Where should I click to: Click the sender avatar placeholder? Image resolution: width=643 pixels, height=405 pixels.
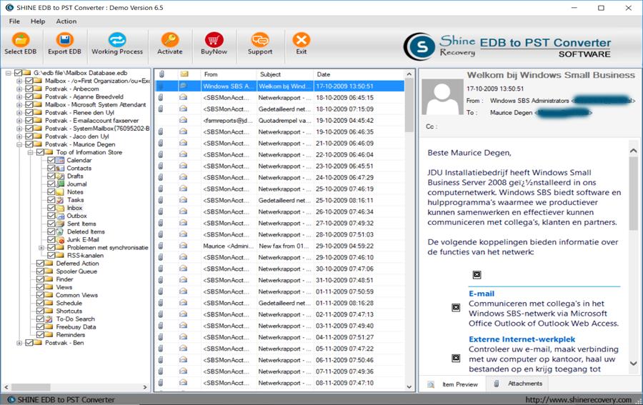coord(442,96)
